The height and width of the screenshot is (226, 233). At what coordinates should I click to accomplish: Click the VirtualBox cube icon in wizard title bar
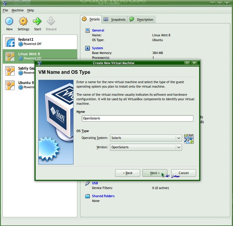[x=39, y=63]
